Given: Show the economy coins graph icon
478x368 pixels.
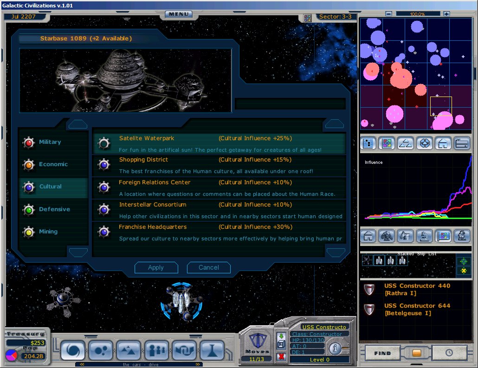Looking at the screenshot, I should tap(406, 236).
